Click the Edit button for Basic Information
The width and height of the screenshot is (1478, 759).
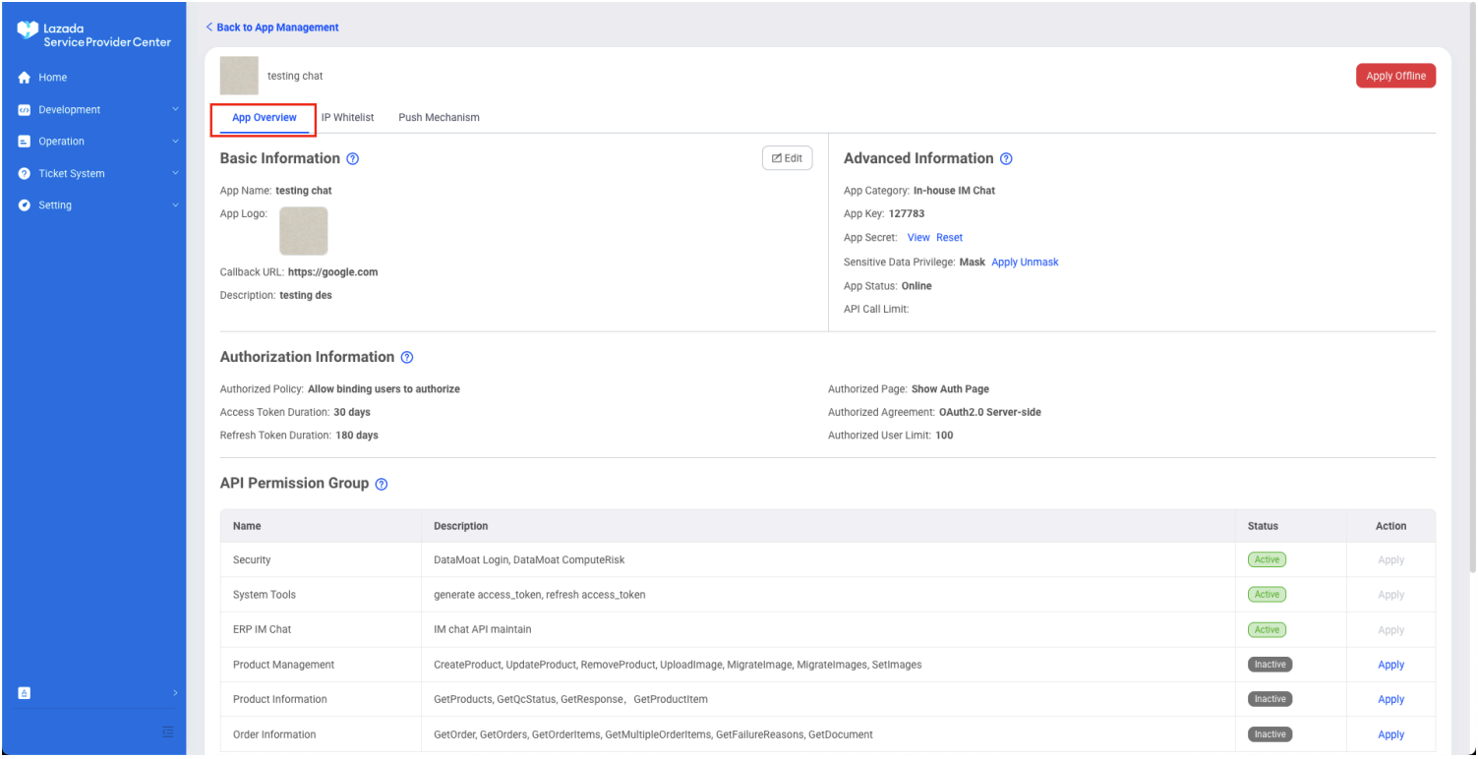pyautogui.click(x=787, y=158)
